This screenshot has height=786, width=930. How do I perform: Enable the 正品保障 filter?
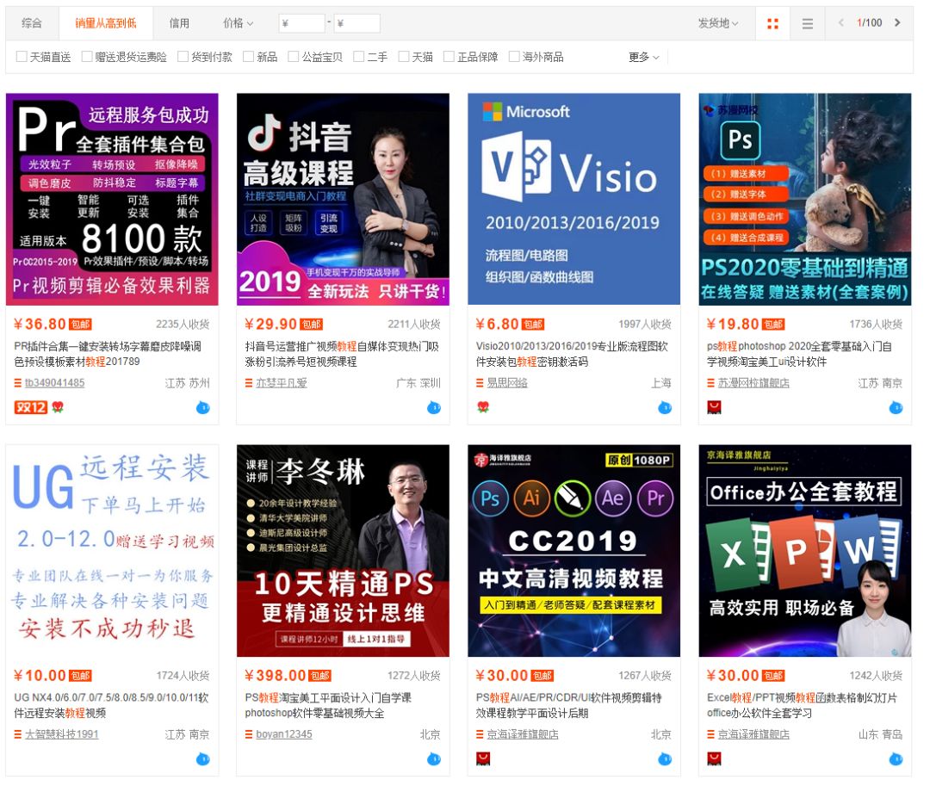(449, 56)
